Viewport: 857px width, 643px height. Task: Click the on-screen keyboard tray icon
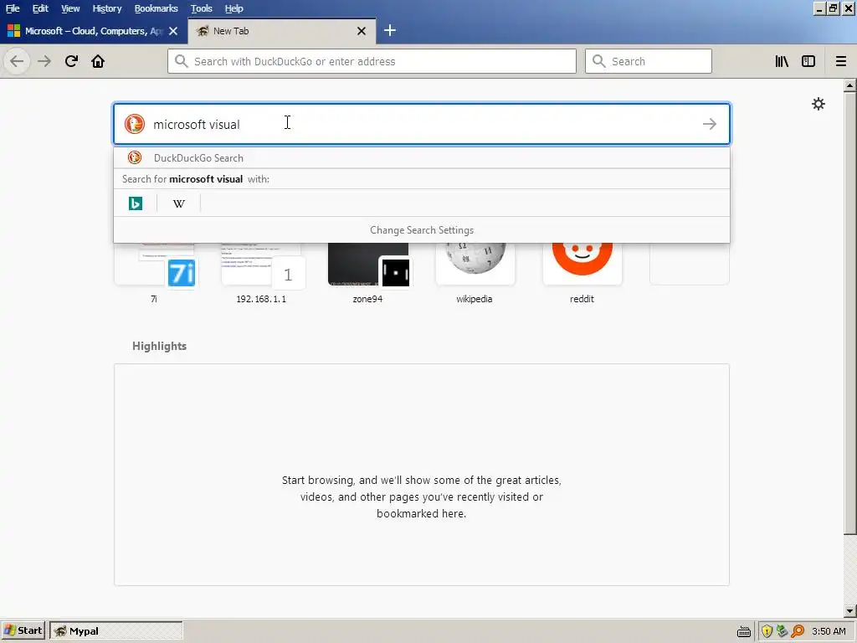tap(744, 631)
